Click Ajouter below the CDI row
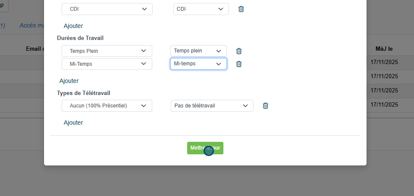This screenshot has height=196, width=414. coord(73,26)
